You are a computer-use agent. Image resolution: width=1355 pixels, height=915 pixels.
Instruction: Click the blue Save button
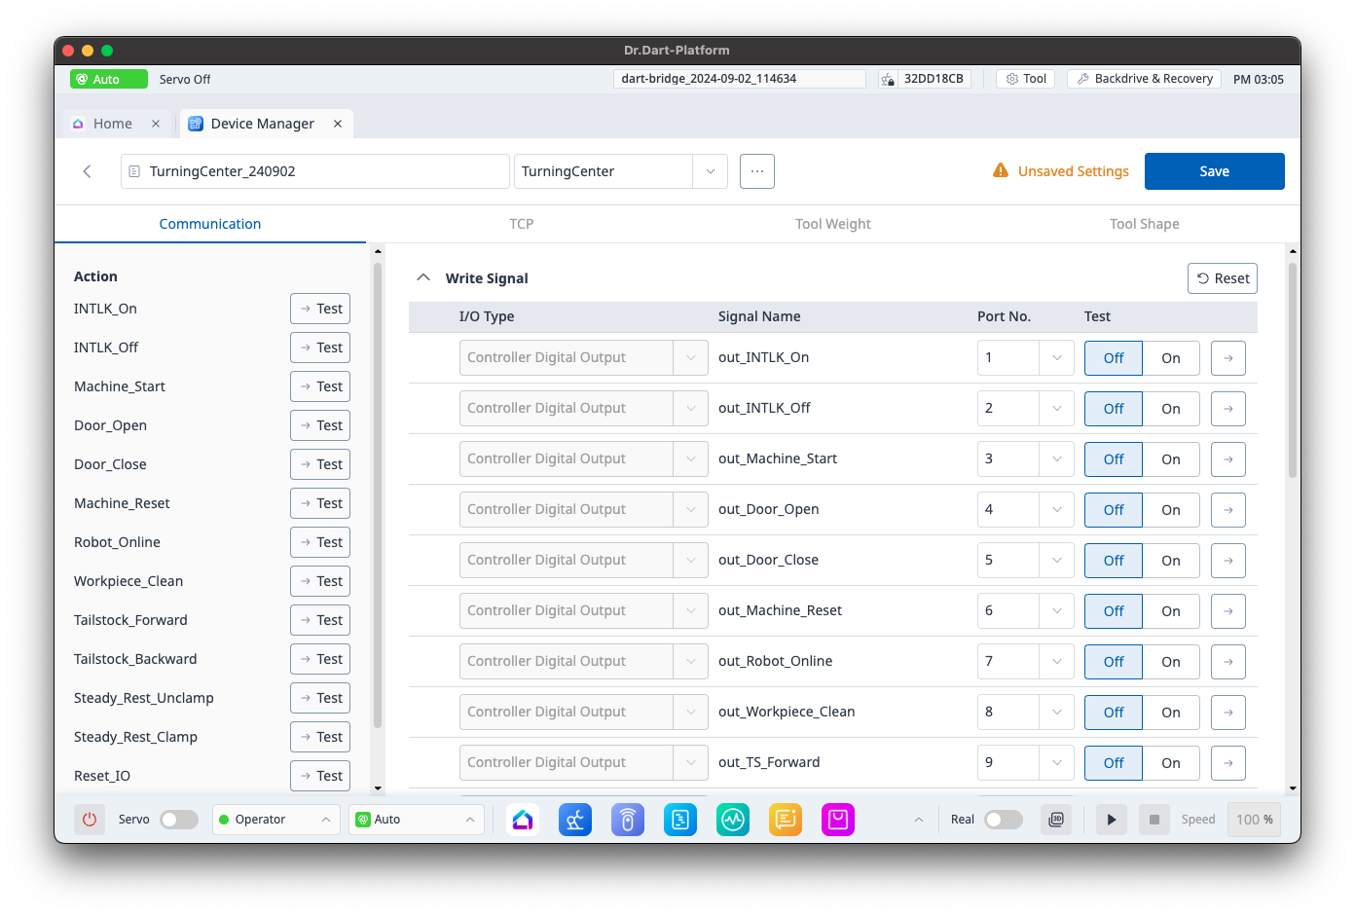point(1214,171)
